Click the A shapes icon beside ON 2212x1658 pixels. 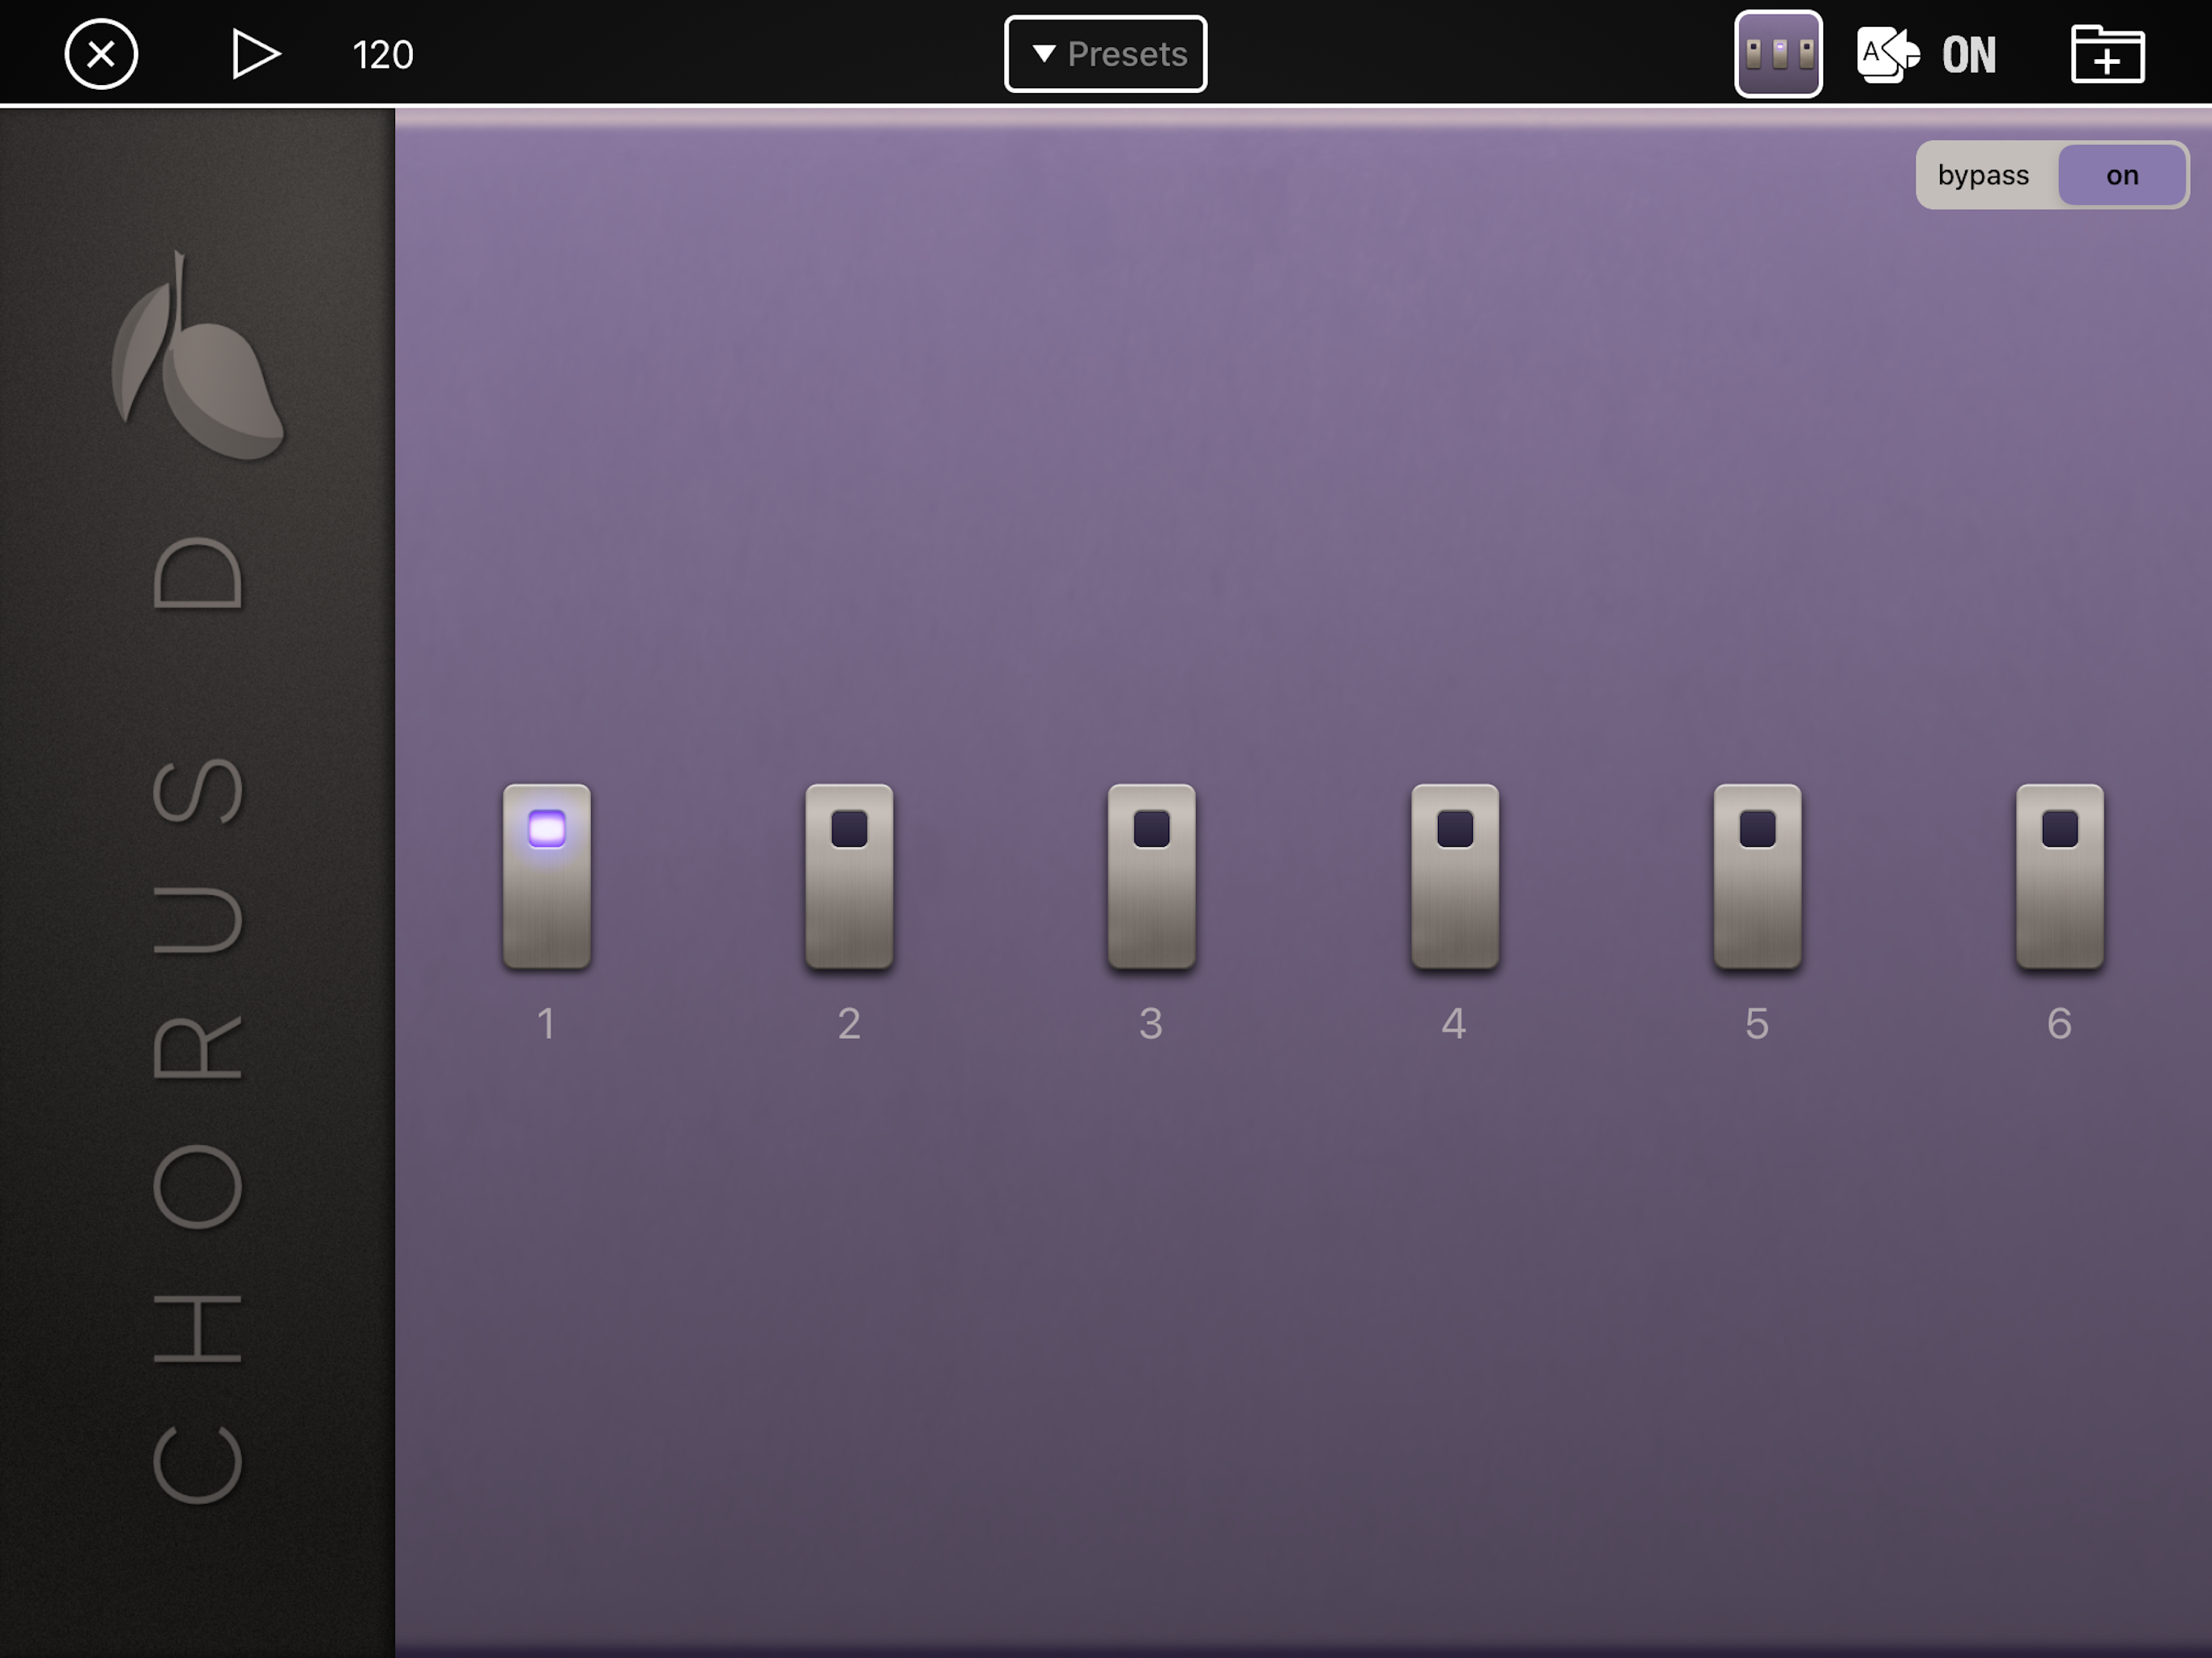point(1887,54)
